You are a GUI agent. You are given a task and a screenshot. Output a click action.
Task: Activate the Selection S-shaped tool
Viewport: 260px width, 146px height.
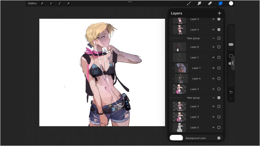coord(60,3)
